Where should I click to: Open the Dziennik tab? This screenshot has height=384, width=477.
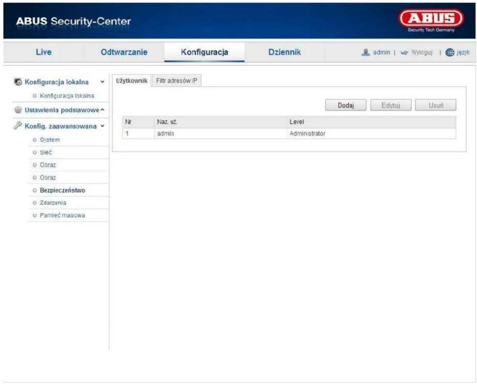point(284,52)
